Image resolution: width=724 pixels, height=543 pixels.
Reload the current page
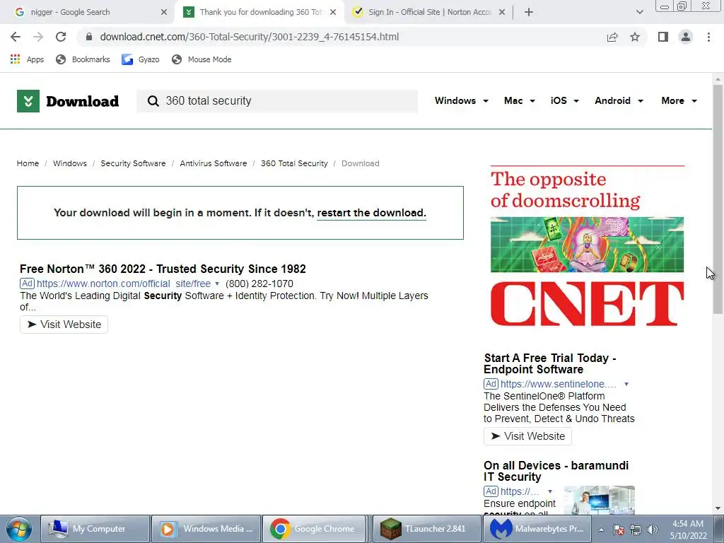(61, 37)
